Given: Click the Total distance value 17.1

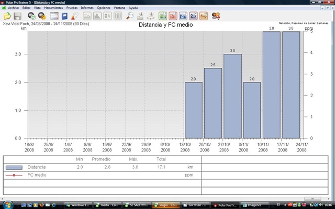Looking at the screenshot, I should [162, 167].
